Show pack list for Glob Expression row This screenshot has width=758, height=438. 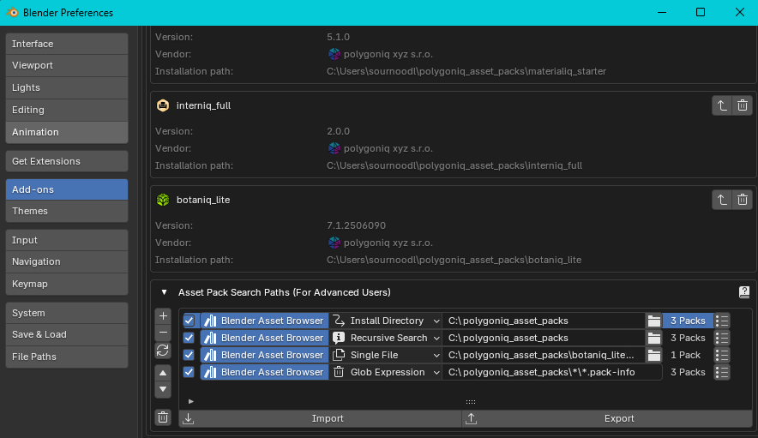coord(722,372)
